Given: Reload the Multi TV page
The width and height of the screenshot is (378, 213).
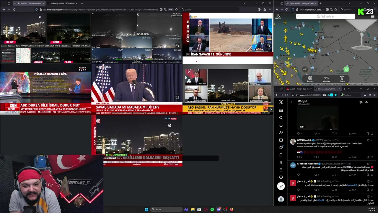Looking at the screenshot, I should [x=14, y=9].
